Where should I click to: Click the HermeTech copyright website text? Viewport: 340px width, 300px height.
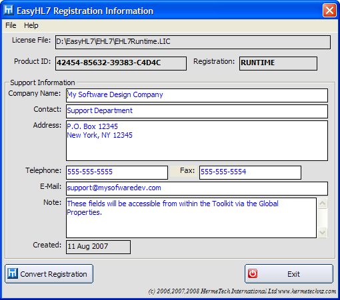click(242, 291)
